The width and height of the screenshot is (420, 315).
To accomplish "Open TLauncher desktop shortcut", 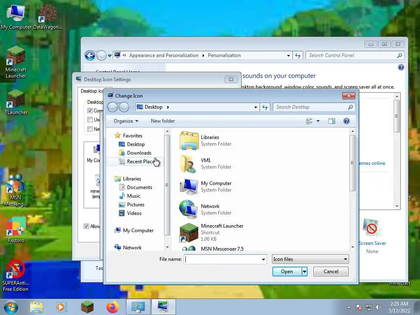I will pyautogui.click(x=16, y=102).
